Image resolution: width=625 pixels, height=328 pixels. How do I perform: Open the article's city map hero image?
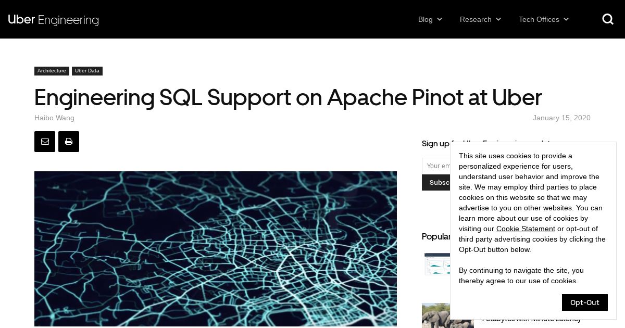216,249
